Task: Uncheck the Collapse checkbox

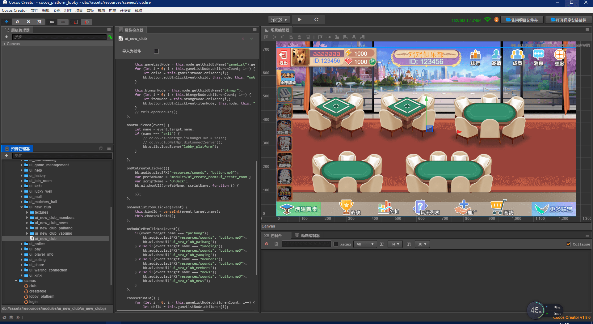Action: click(x=568, y=244)
